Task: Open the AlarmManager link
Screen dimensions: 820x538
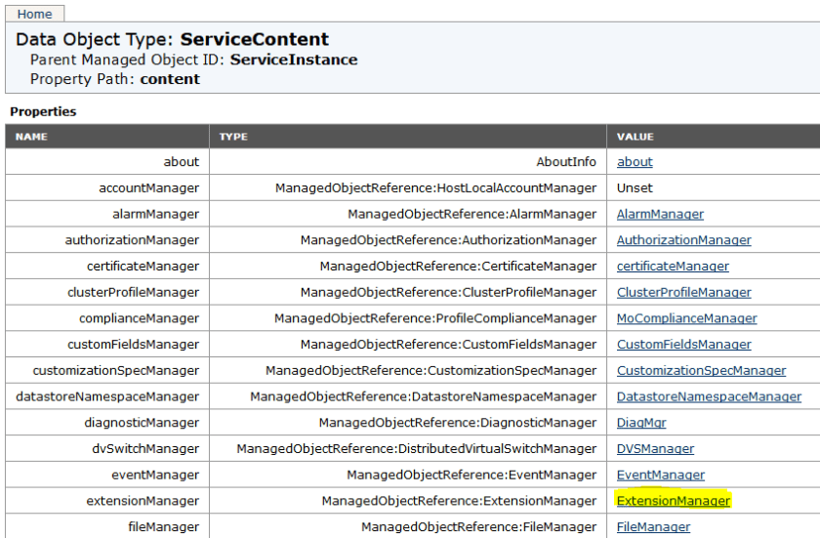Action: 660,214
